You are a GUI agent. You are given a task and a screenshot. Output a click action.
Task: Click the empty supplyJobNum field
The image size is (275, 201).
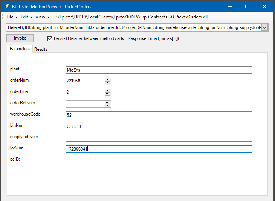click(159, 138)
